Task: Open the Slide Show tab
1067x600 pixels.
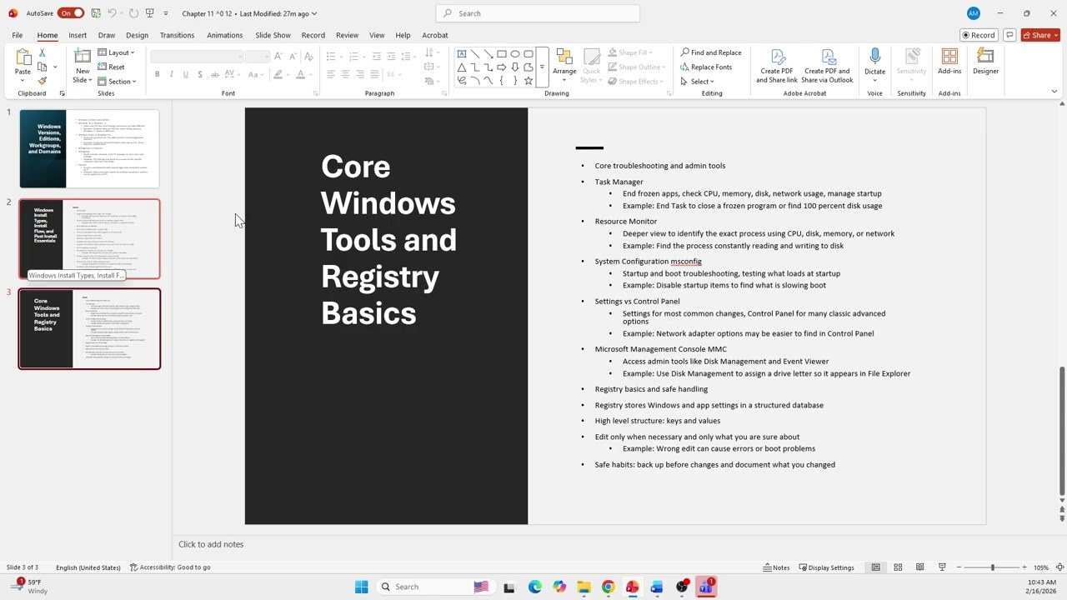Action: [273, 35]
